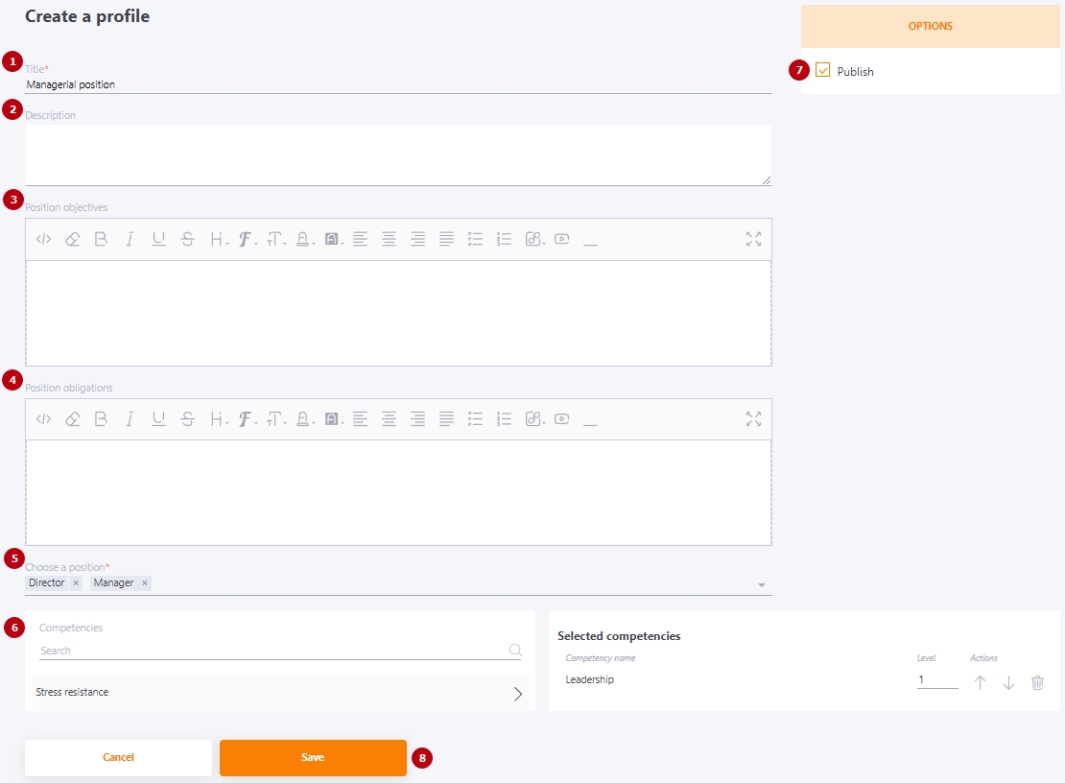Image resolution: width=1065 pixels, height=783 pixels.
Task: Open heading menu in Position obligations editor
Action: point(219,419)
